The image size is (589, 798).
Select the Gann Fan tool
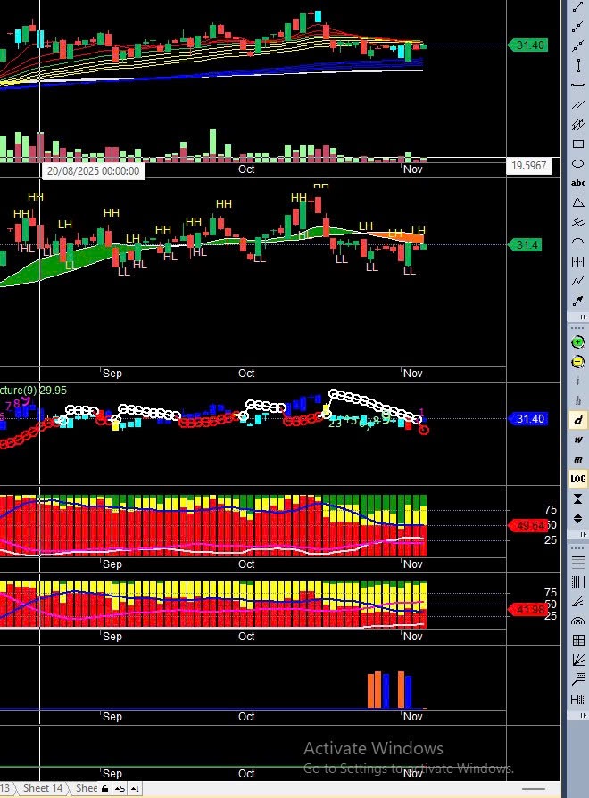[577, 660]
